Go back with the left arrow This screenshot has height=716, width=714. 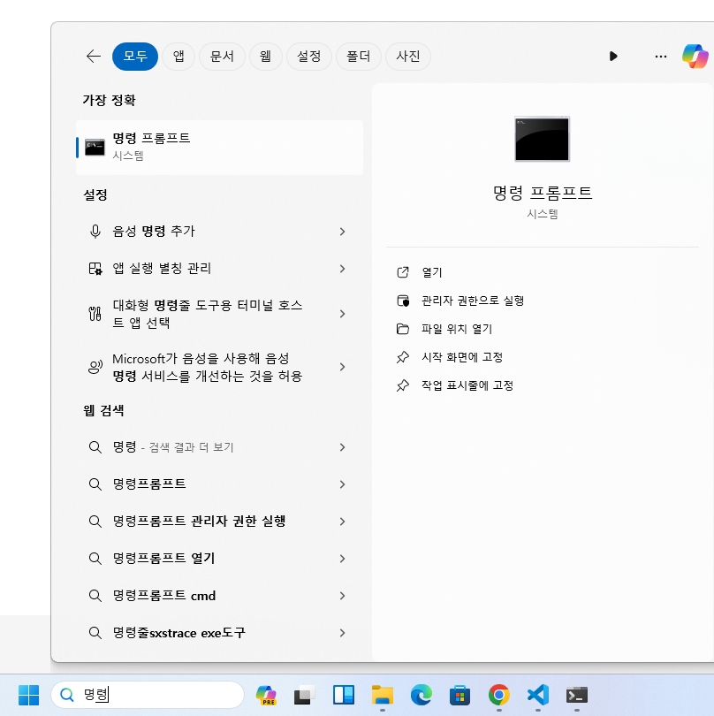tap(94, 57)
